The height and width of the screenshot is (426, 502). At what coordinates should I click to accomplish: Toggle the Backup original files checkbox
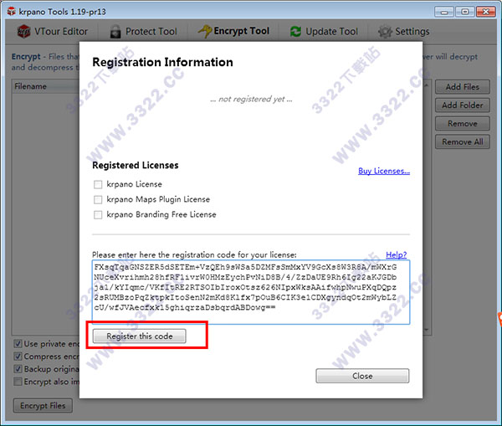18,369
